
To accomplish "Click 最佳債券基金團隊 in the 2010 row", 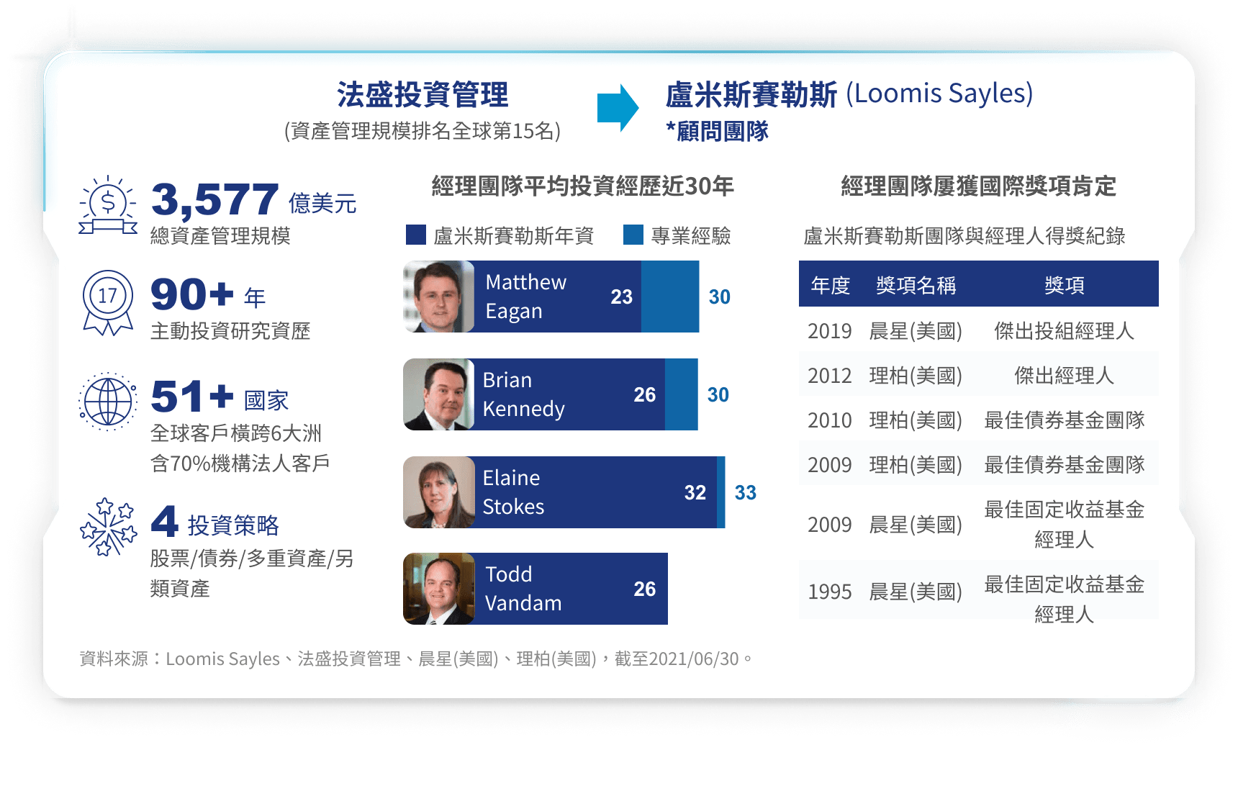I will pyautogui.click(x=1065, y=420).
